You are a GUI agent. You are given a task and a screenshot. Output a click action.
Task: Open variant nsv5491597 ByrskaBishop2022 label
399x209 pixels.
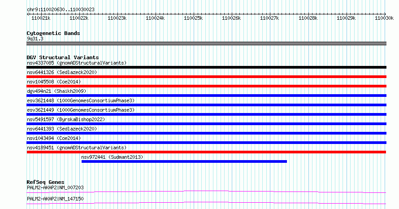pyautogui.click(x=66, y=119)
